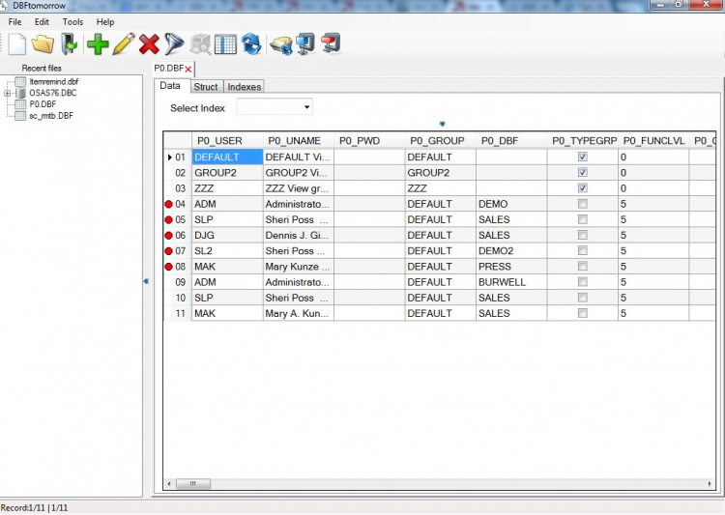The image size is (725, 515).
Task: Click the left panel collapse arrow
Action: click(x=146, y=281)
